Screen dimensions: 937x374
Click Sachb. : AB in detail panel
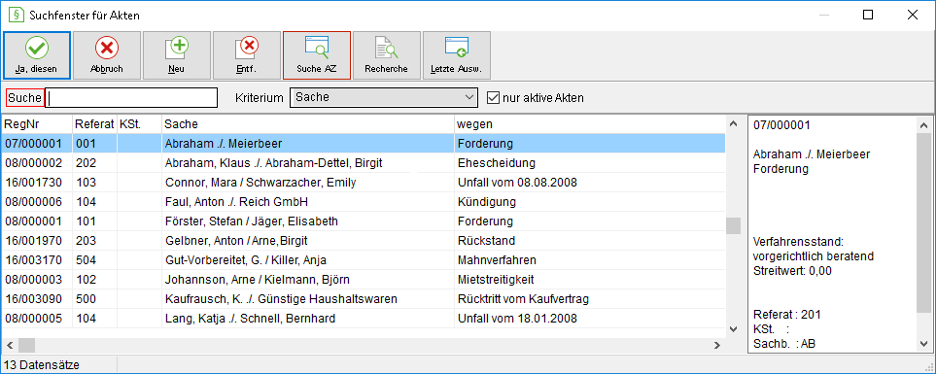784,344
